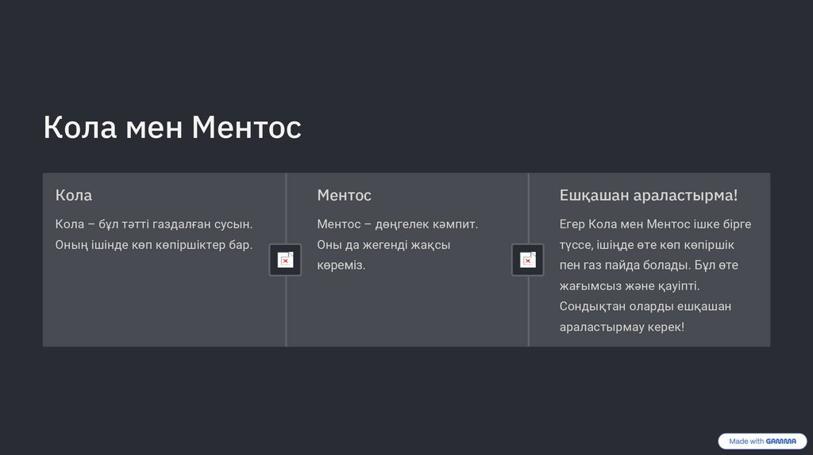Select the line Сондықтан оларды ешқашан
The width and height of the screenshot is (813, 455).
[645, 307]
